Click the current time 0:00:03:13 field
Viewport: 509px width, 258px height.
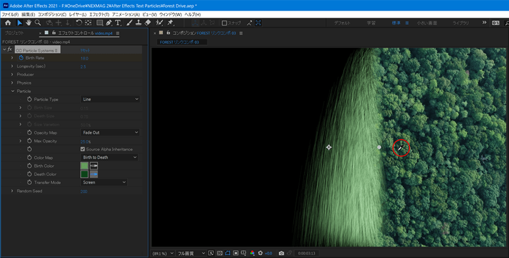pyautogui.click(x=307, y=253)
